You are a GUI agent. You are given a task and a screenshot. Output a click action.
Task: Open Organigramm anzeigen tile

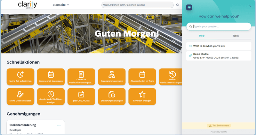pos(112,77)
